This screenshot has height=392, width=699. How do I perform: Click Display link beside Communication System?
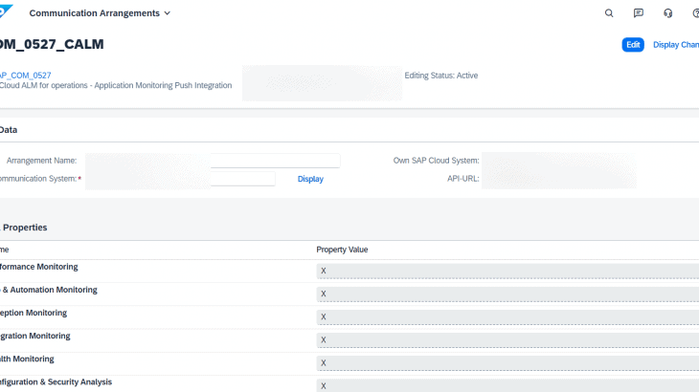[x=310, y=179]
